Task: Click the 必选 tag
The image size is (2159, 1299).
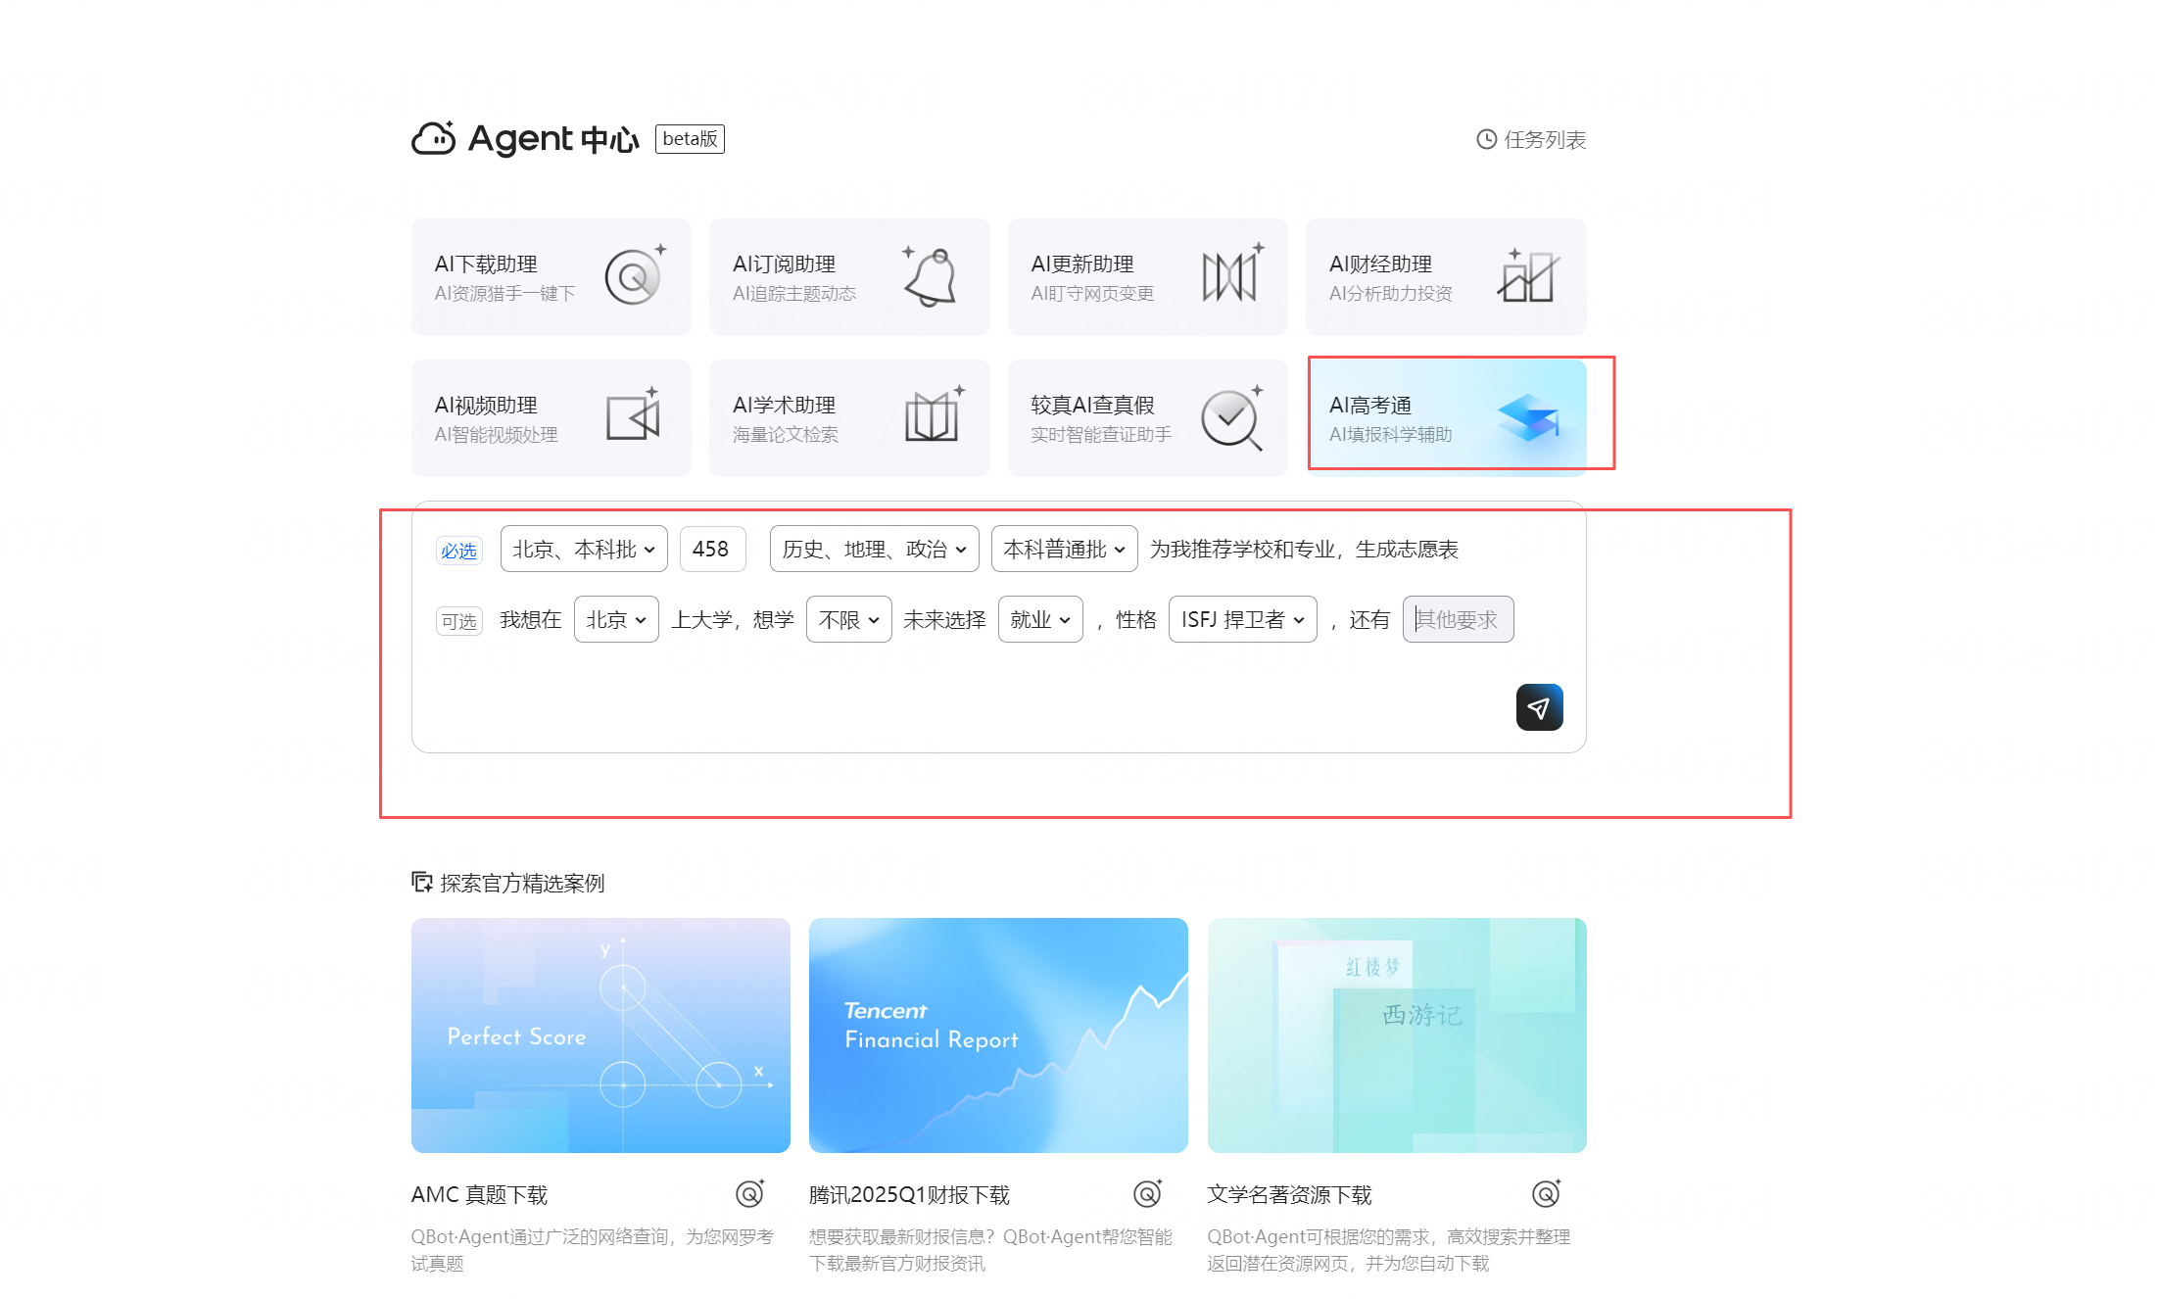Action: 458,551
